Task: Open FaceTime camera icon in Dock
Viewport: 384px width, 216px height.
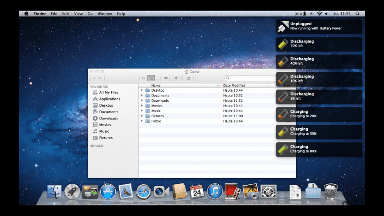Action: click(x=162, y=192)
